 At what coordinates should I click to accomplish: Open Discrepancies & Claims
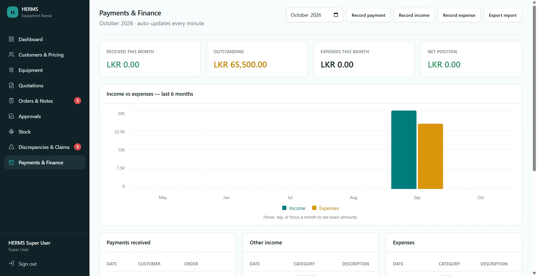tap(45, 147)
